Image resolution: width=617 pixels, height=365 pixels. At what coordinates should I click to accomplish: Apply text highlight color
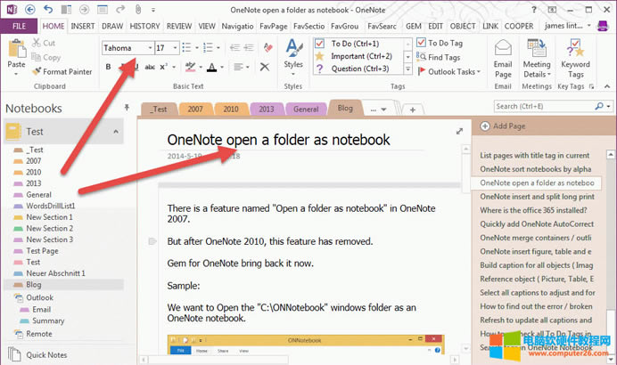pos(191,67)
